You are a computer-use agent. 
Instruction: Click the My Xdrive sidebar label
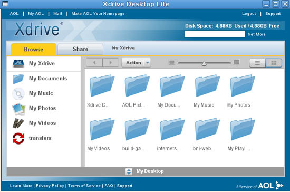coord(42,63)
